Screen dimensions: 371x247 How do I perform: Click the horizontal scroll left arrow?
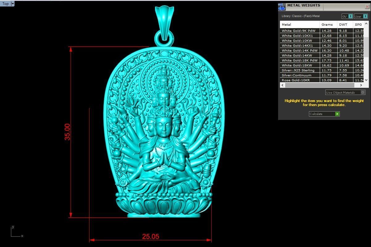tap(283, 85)
